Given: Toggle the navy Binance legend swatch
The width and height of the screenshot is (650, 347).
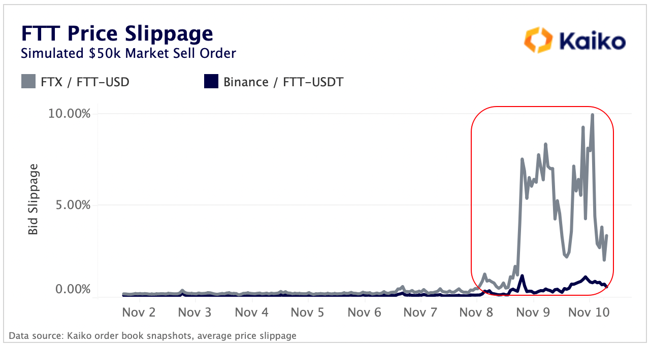Looking at the screenshot, I should 211,81.
